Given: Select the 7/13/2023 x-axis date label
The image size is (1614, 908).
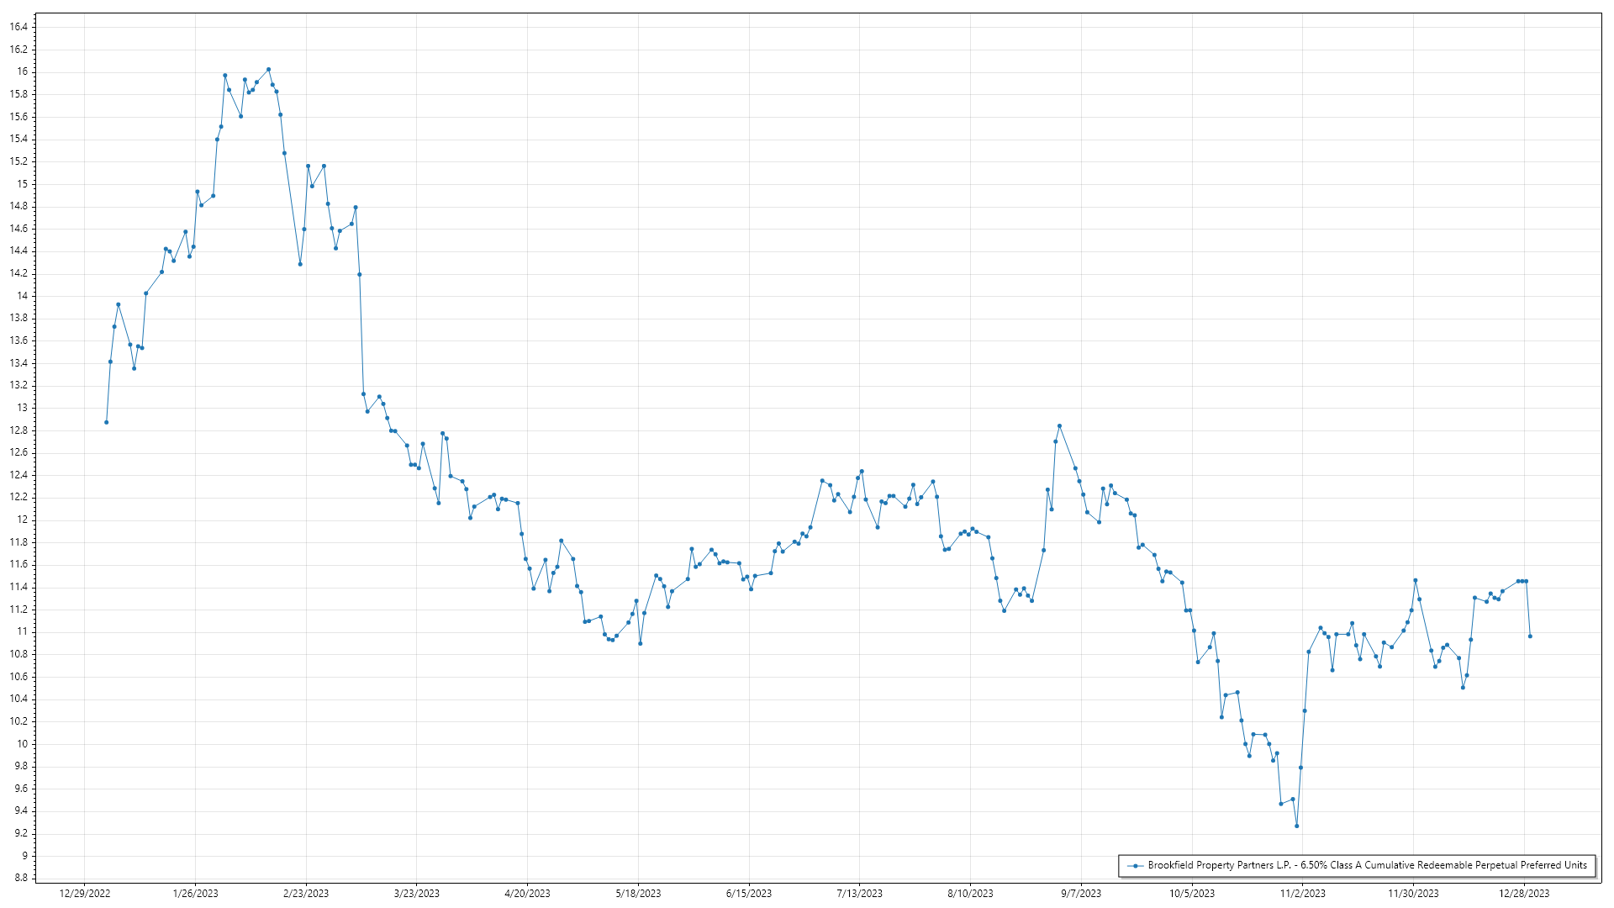Looking at the screenshot, I should tap(859, 893).
